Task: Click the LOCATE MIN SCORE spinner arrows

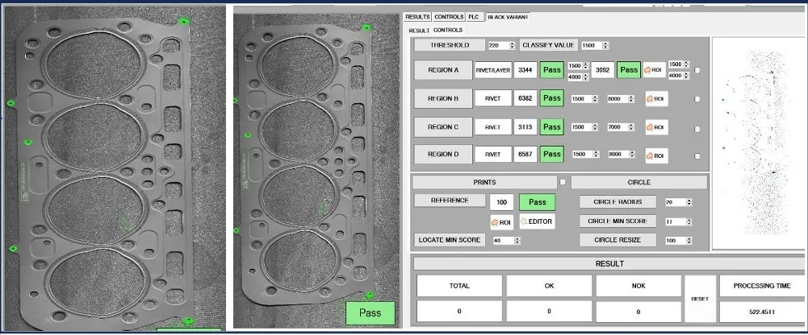Action: point(517,241)
